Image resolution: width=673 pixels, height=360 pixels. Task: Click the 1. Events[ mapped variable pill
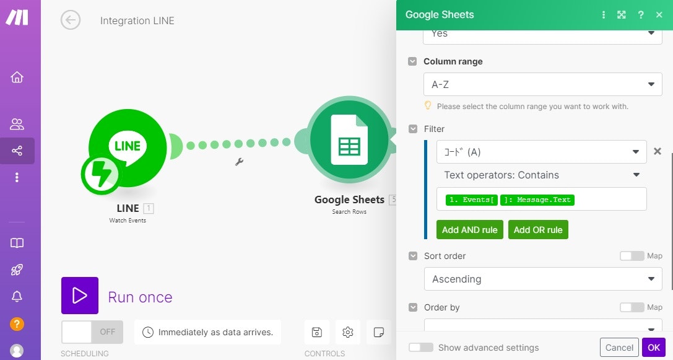(x=472, y=200)
